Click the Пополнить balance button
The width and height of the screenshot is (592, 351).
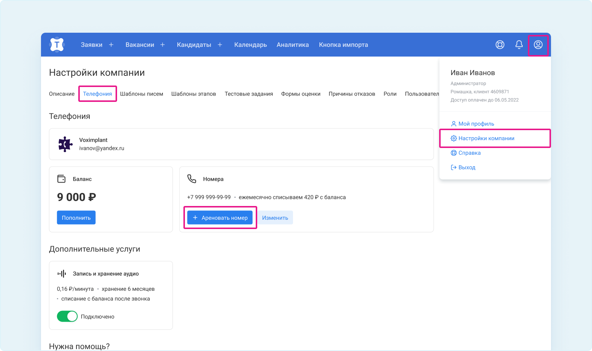[x=76, y=218]
